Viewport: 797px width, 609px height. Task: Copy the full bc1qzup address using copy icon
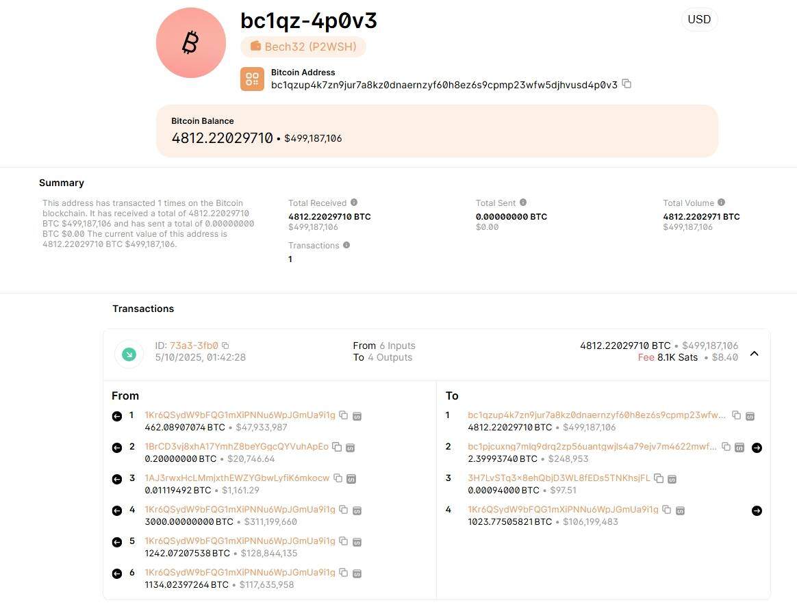click(627, 83)
